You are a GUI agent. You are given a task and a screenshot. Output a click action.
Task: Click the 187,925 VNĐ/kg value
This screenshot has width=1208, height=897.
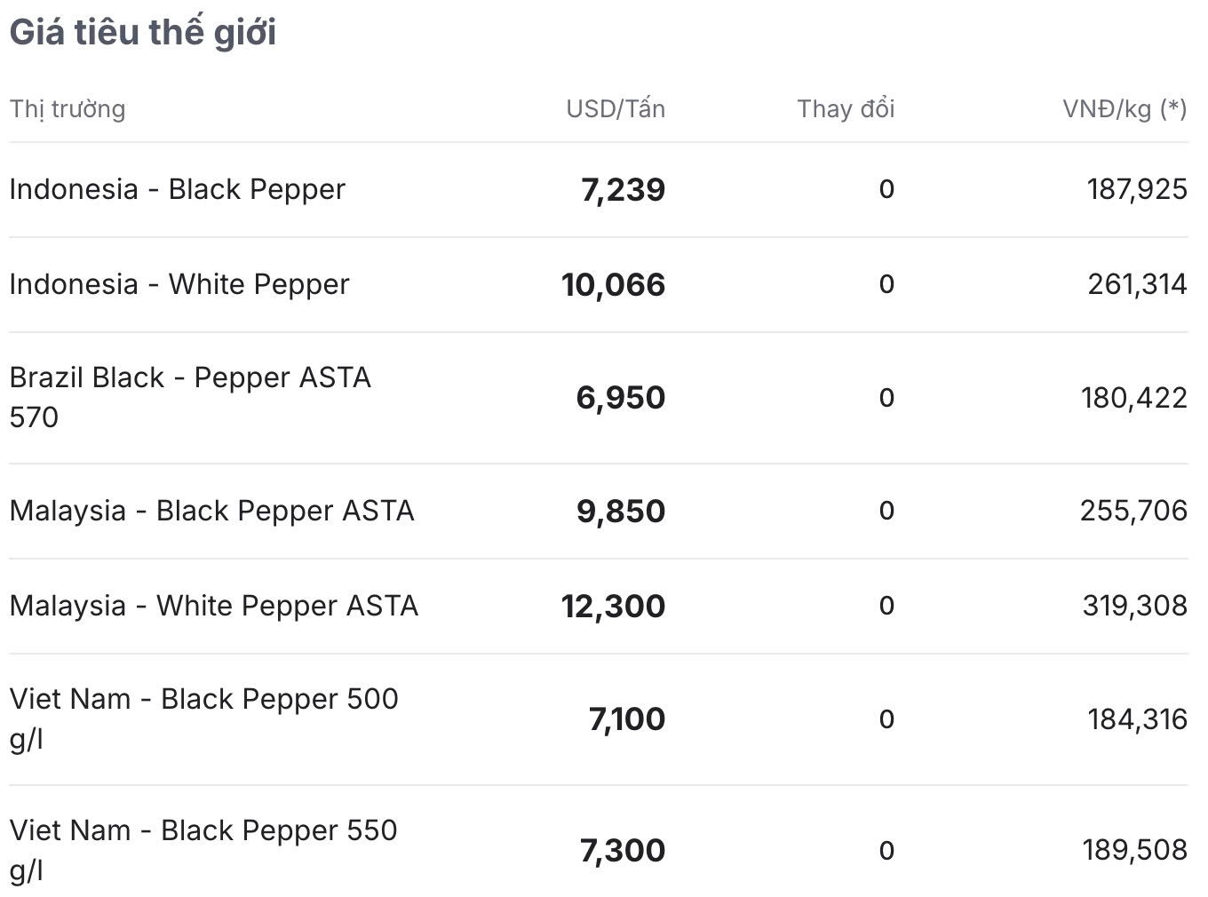click(x=1137, y=189)
